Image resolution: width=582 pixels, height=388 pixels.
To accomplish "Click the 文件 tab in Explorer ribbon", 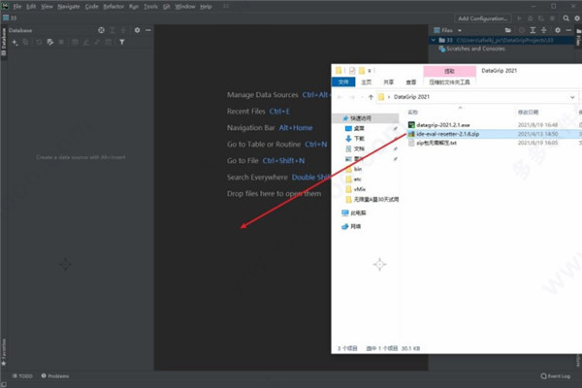I will 343,82.
